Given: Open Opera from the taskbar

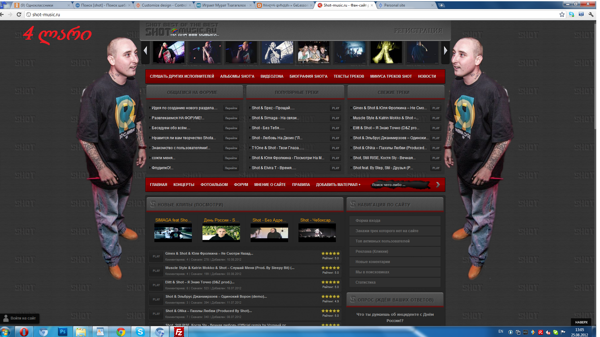Looking at the screenshot, I should tap(24, 332).
